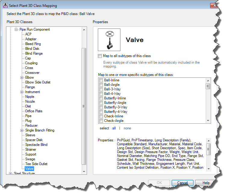Viewport: 227px width, 196px height.
Task: Select Blind Flange in tree
Action: click(34, 53)
